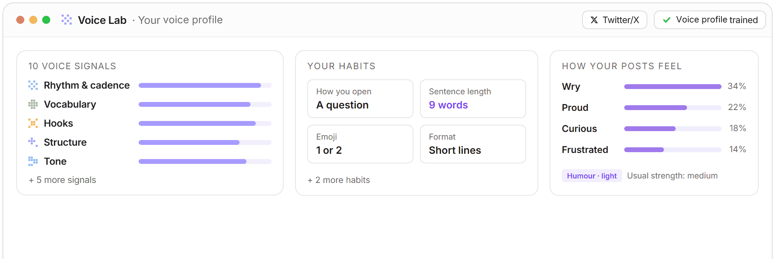Click the Structure signal icon
The height and width of the screenshot is (259, 775).
point(33,142)
